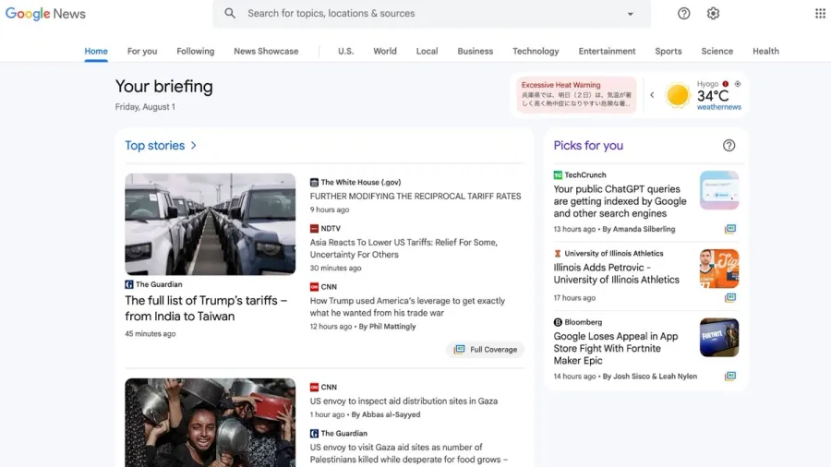Open the weathernews link
831x467 pixels.
718,107
